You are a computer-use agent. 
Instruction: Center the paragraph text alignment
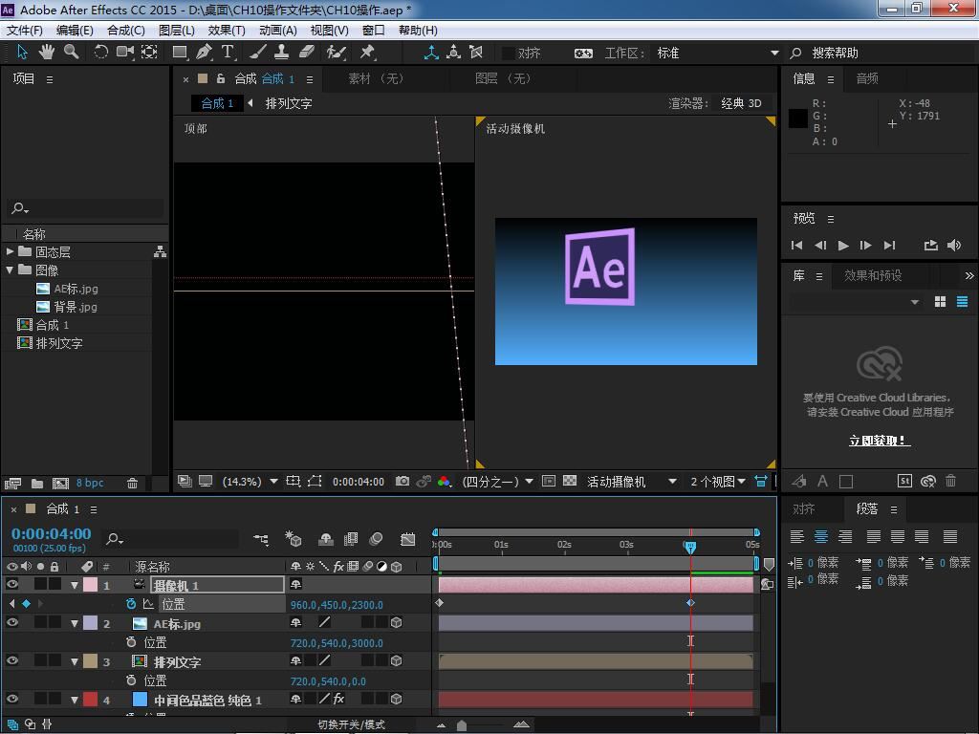[821, 536]
